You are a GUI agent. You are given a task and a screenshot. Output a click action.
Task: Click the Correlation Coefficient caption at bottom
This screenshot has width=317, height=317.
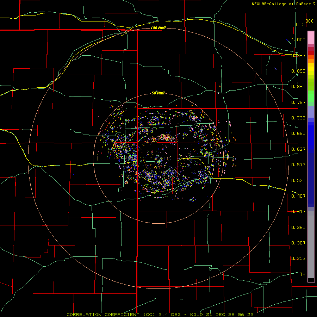tap(160, 315)
